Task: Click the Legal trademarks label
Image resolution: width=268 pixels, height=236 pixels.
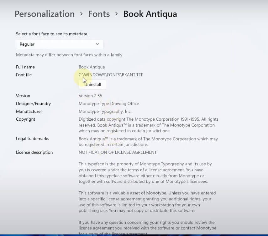Action: [x=33, y=138]
